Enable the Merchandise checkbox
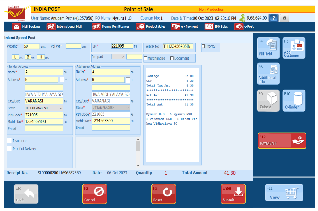 (146, 58)
